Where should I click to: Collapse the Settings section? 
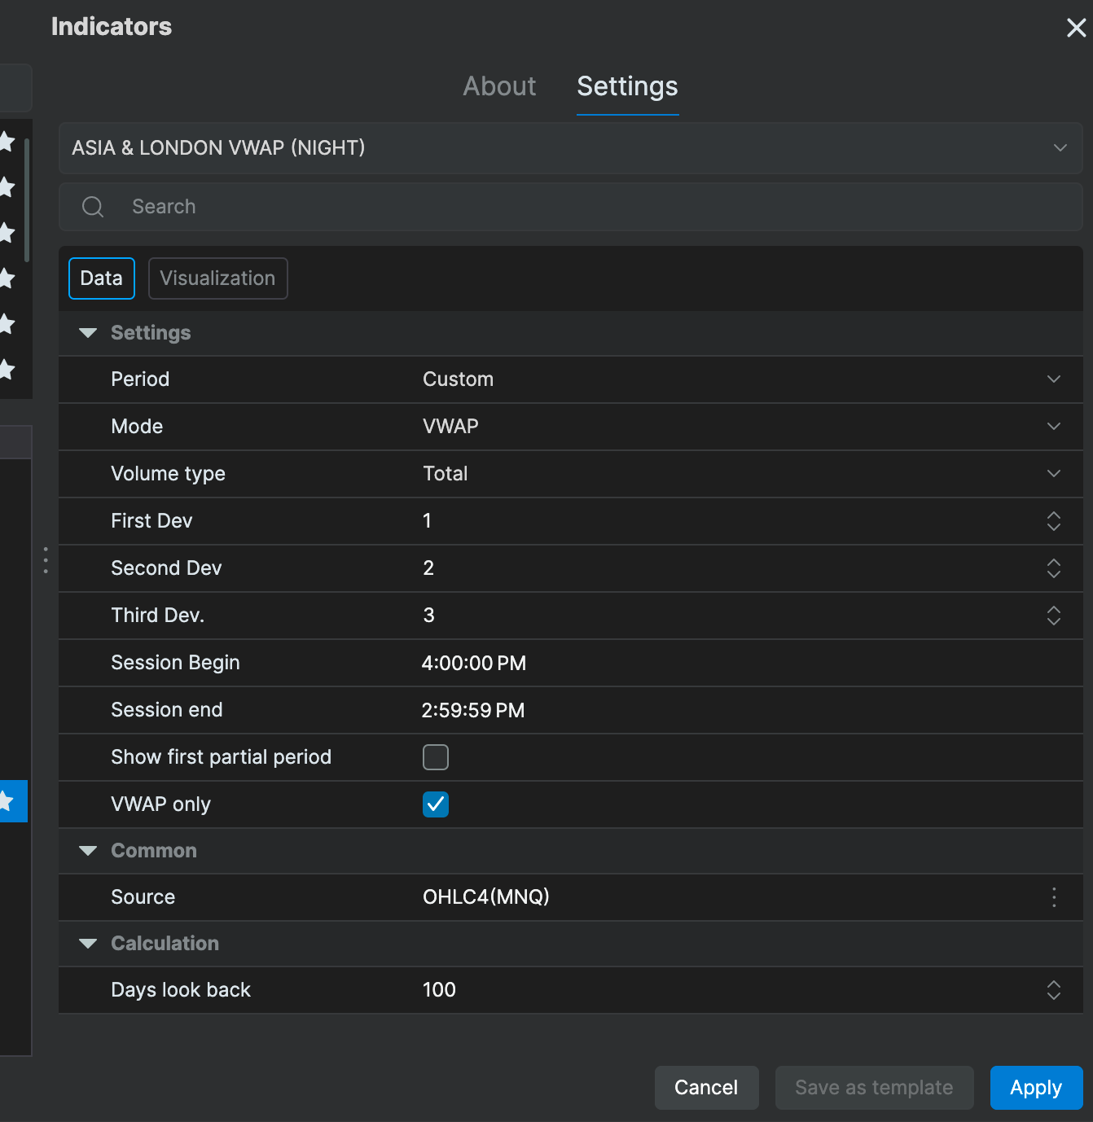click(x=88, y=333)
